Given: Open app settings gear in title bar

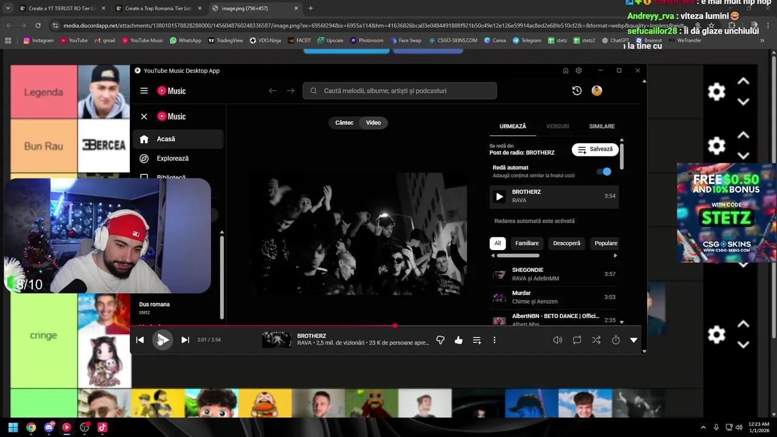Looking at the screenshot, I should tap(579, 70).
